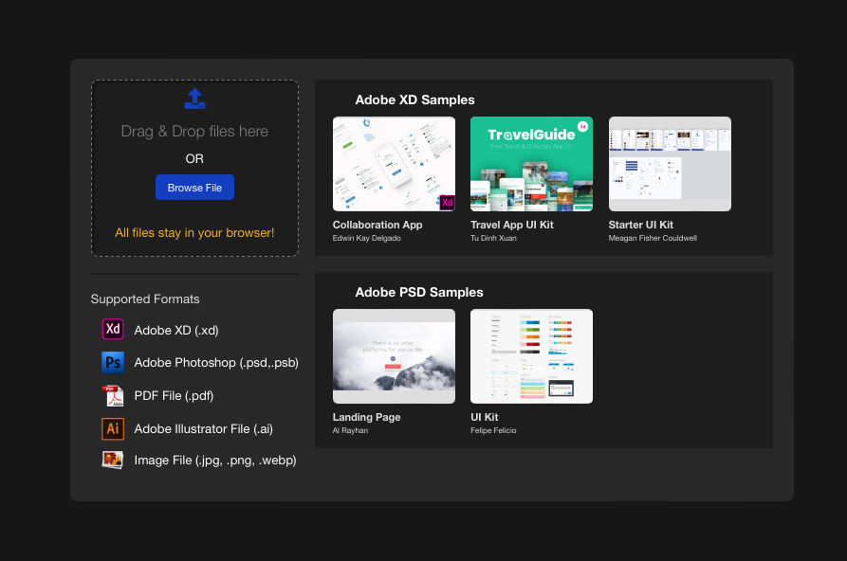Click the image file format icon
Screen dimensions: 847x561
coord(112,460)
